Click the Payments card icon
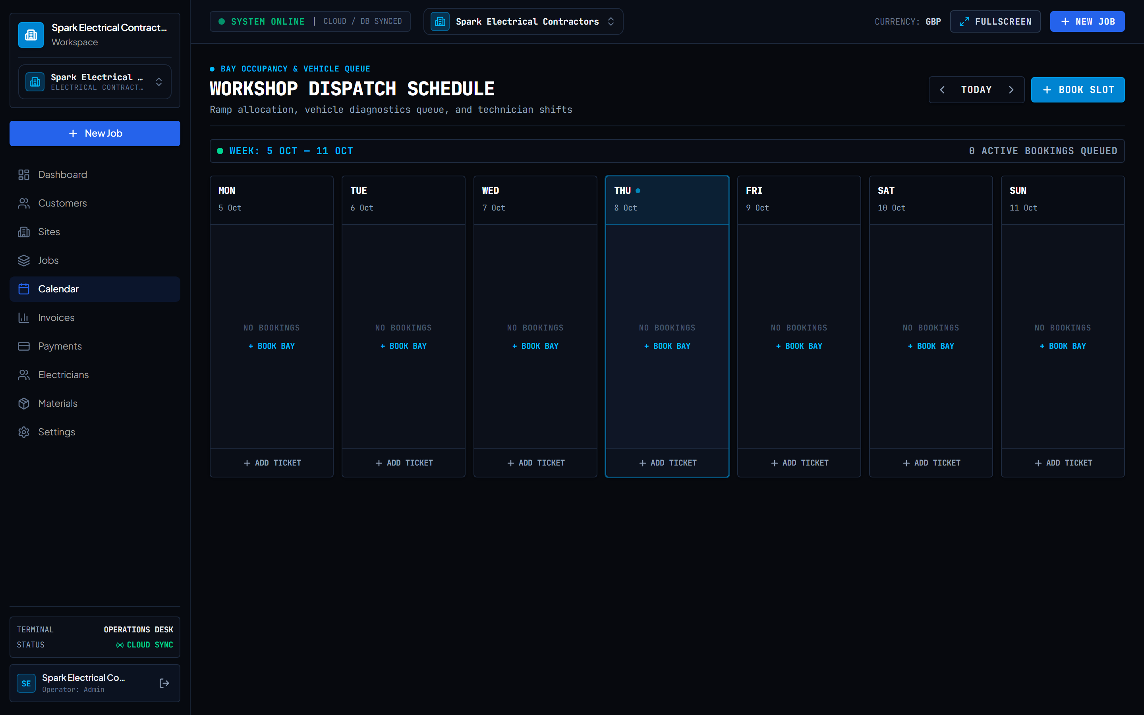Viewport: 1144px width, 715px height. (x=24, y=346)
